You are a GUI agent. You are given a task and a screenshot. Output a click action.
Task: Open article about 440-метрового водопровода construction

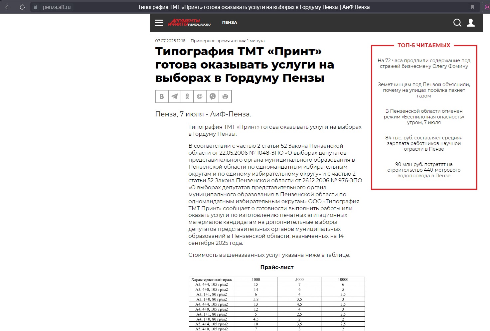[424, 170]
